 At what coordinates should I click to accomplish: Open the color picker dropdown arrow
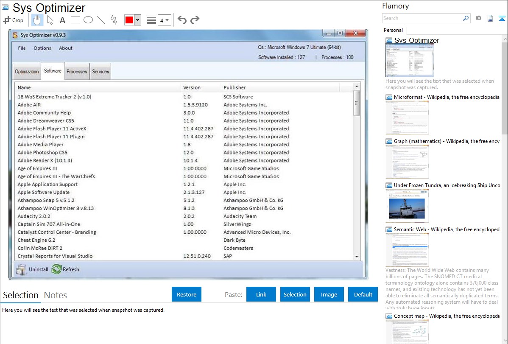click(x=137, y=20)
